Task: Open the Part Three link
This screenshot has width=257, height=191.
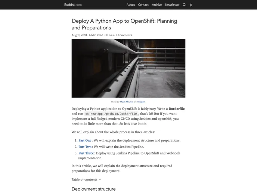Action: point(86,153)
